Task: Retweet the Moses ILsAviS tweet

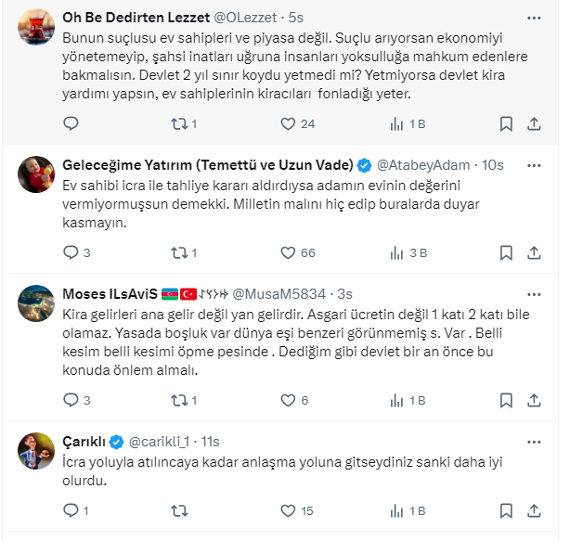Action: point(179,400)
